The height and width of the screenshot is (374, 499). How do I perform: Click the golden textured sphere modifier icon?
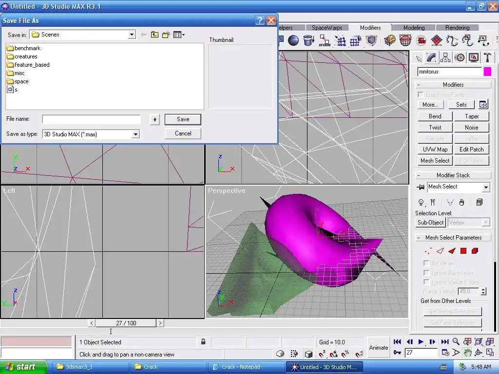tap(389, 40)
